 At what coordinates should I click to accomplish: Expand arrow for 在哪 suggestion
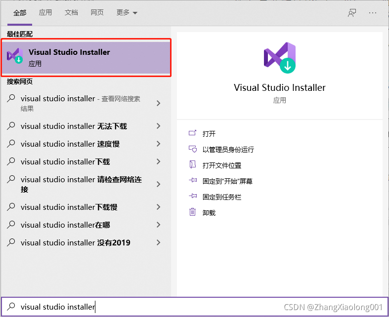159,225
